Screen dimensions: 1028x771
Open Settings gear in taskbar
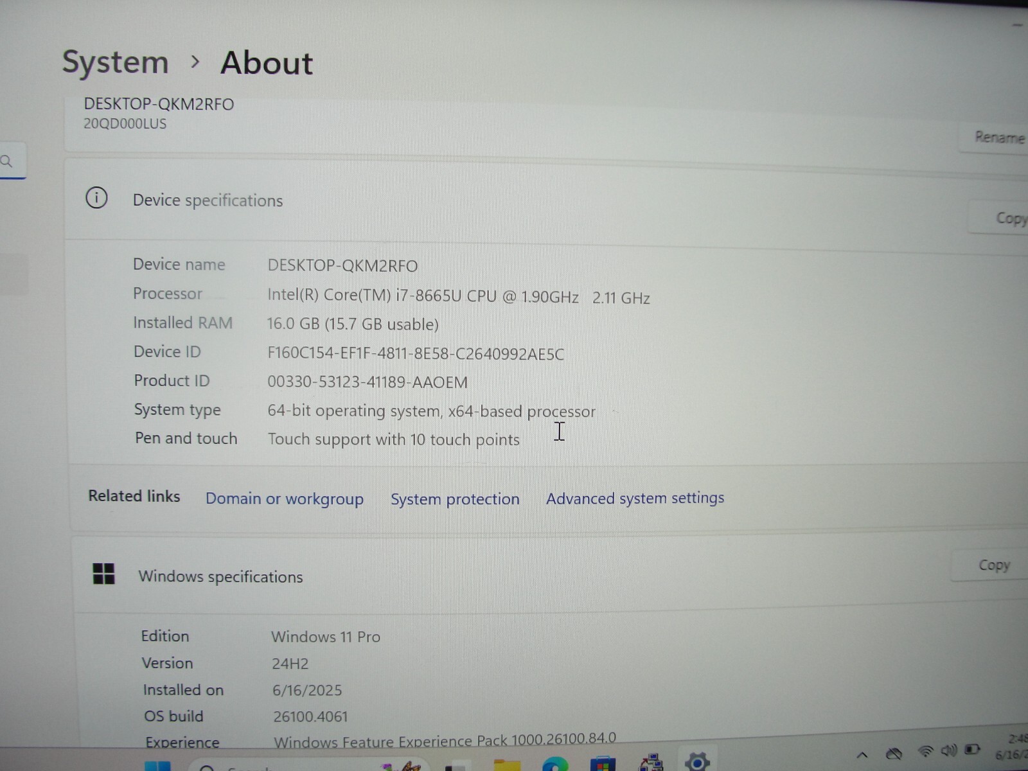[697, 762]
